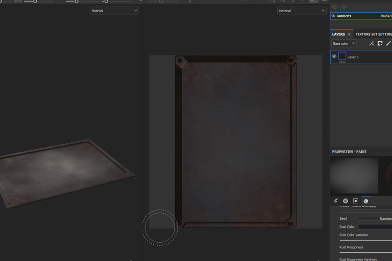This screenshot has width=392, height=261.
Task: Click the Seed Random button
Action: coord(375,219)
